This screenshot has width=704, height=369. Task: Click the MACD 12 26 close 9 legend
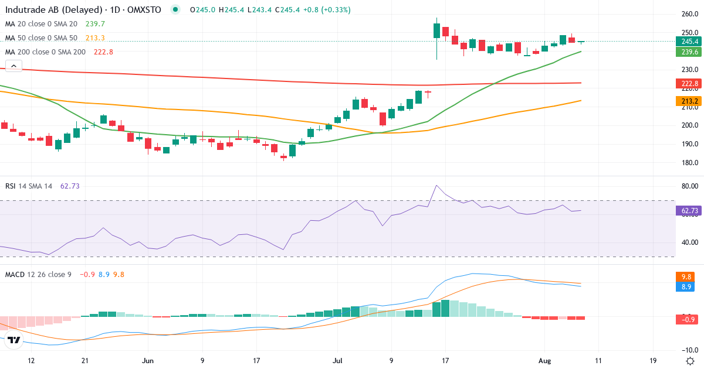(38, 274)
